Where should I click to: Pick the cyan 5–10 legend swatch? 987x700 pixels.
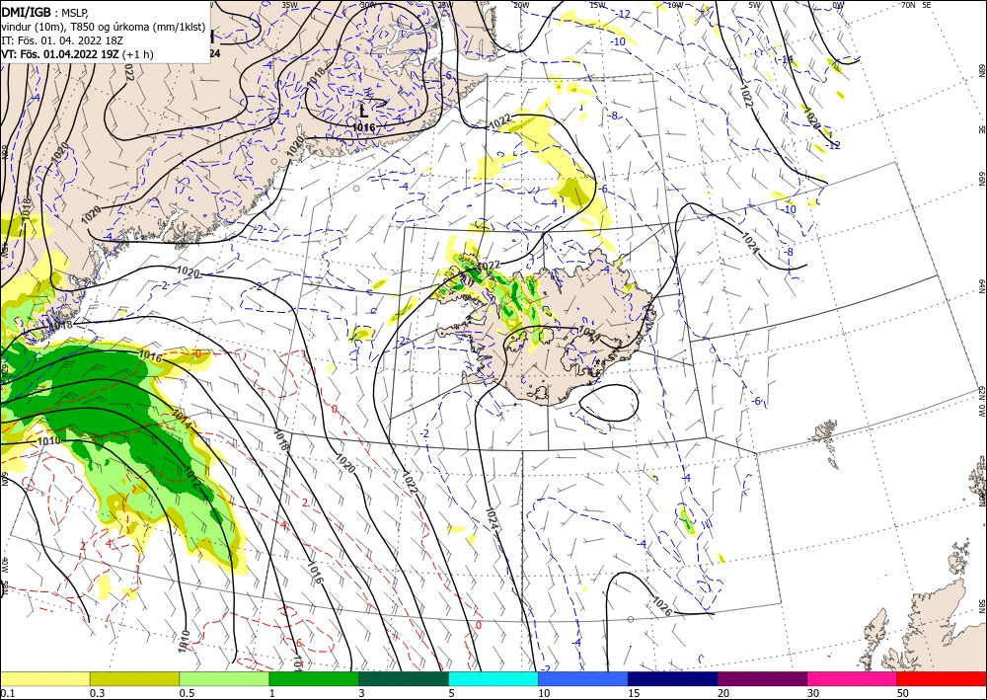point(493,678)
